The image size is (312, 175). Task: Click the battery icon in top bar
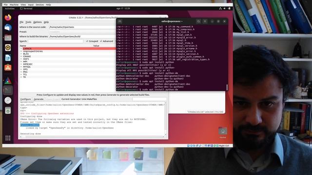pos(229,9)
